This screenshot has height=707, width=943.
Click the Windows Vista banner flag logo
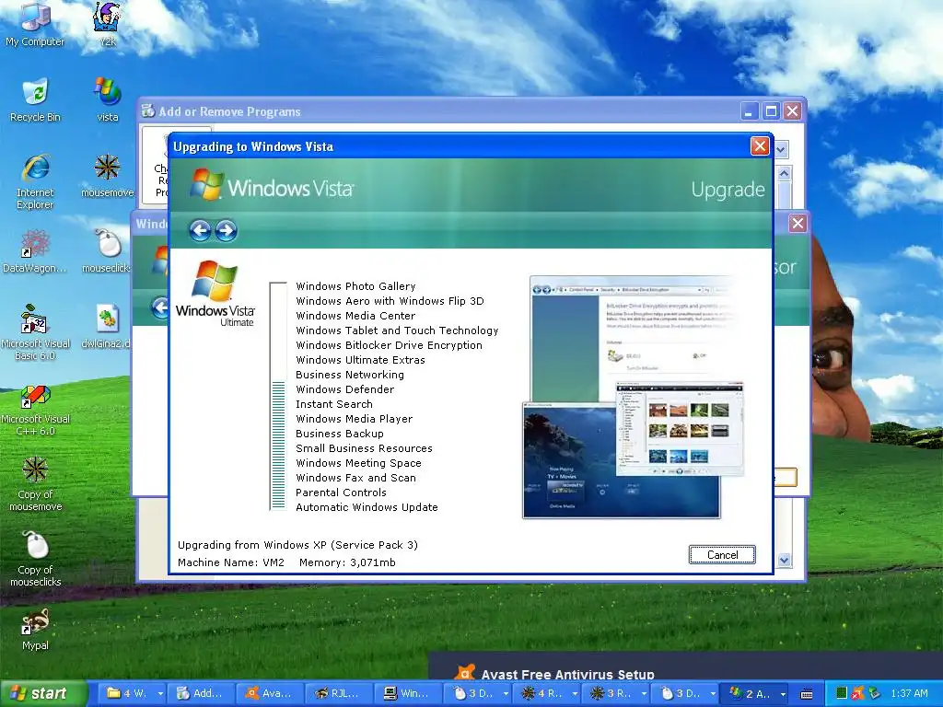click(x=206, y=184)
